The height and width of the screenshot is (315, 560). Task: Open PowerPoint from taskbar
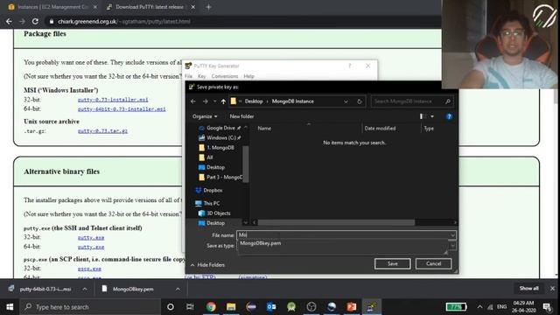pos(352,307)
